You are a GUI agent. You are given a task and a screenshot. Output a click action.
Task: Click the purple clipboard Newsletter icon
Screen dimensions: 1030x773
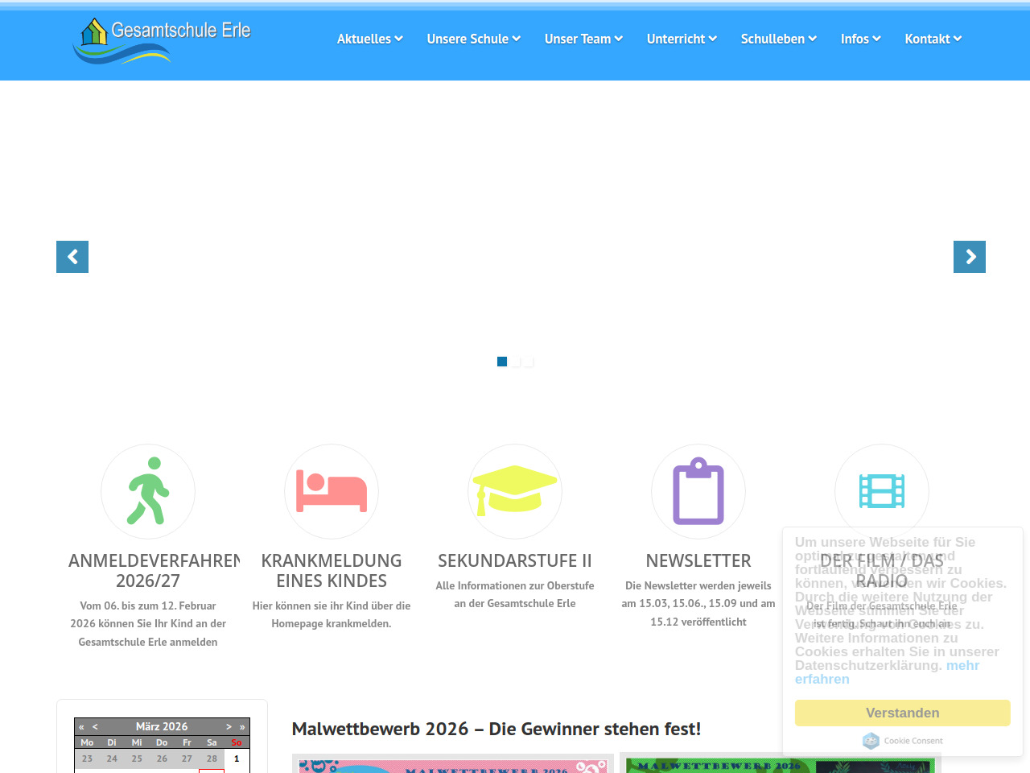click(x=698, y=491)
